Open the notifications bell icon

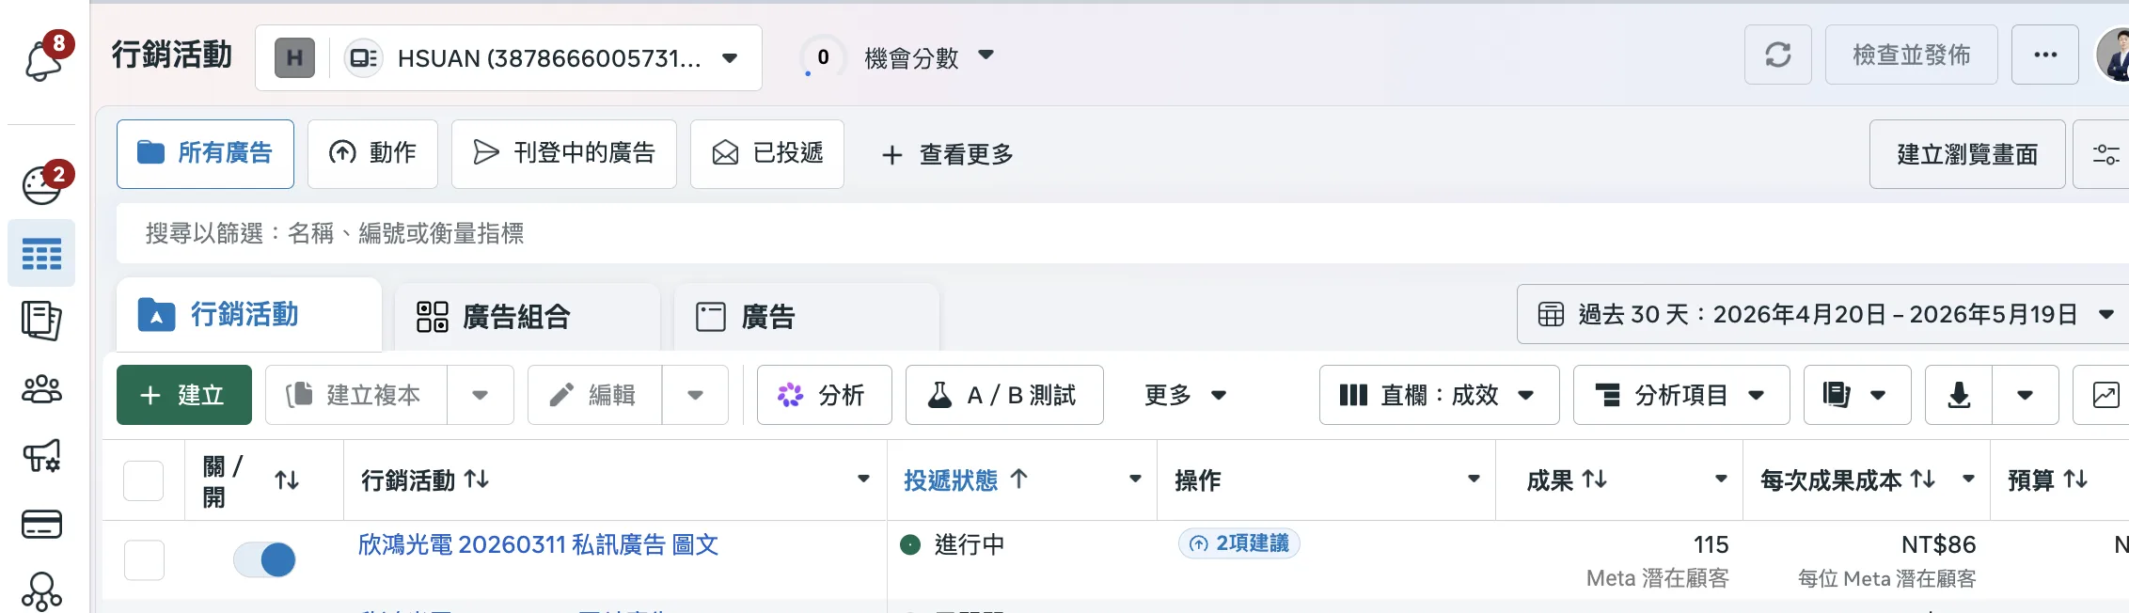click(42, 60)
